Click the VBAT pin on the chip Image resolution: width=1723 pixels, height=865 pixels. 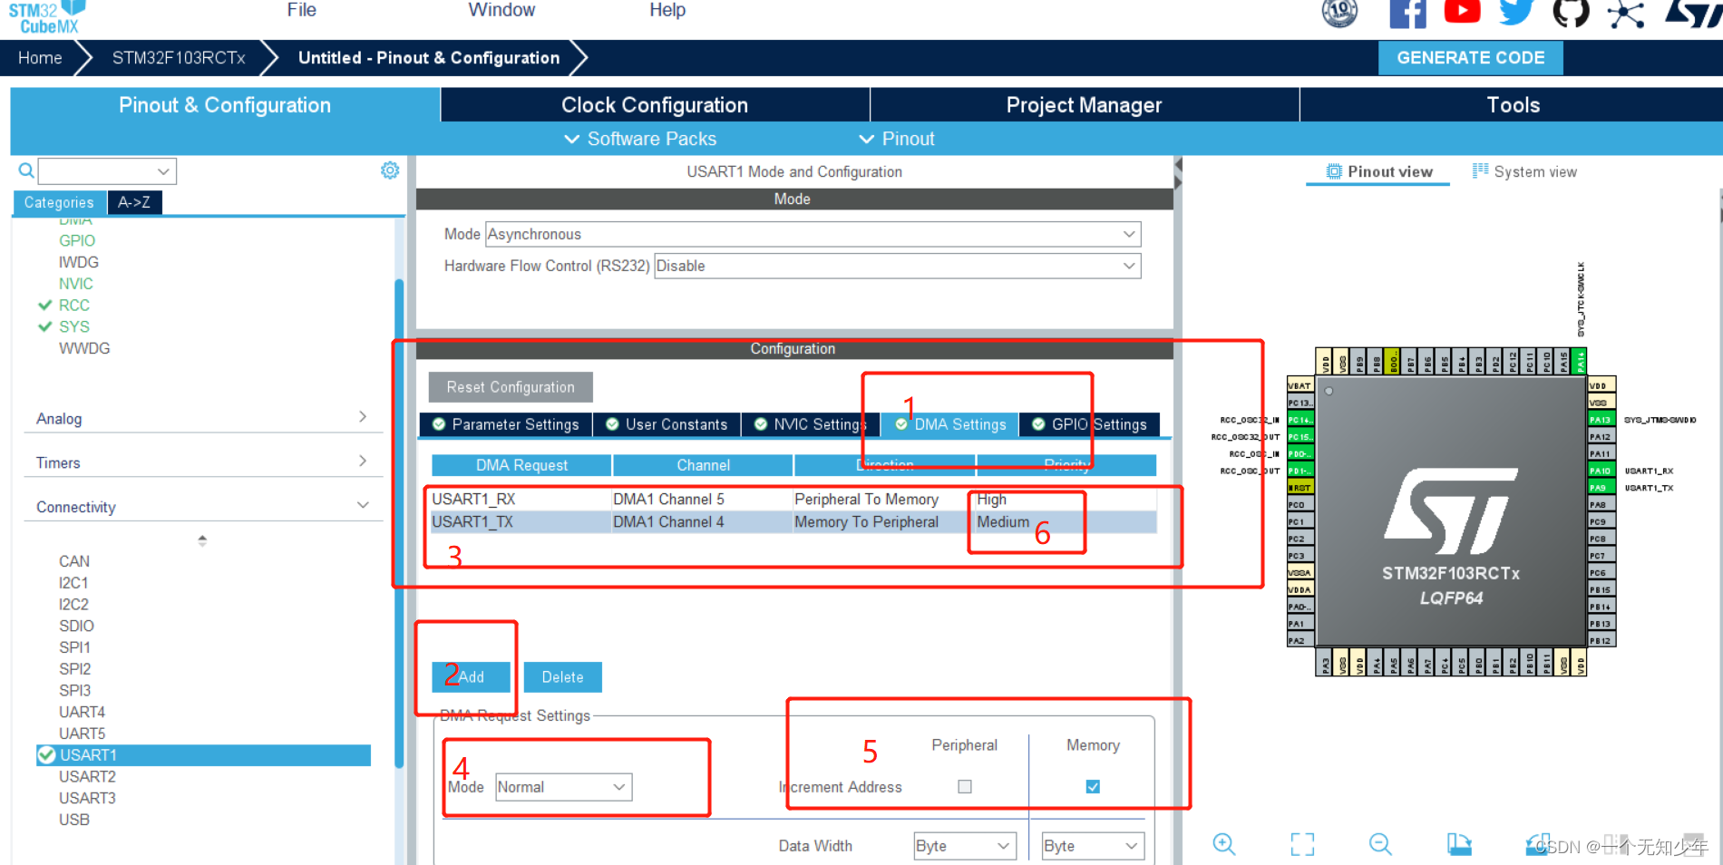[1300, 385]
